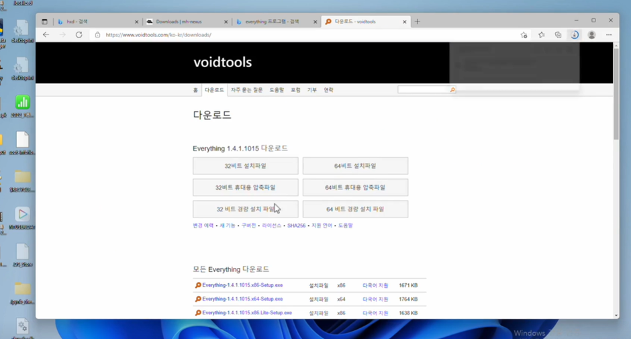Viewport: 631px width, 339px height.
Task: Open the Favorites list icon
Action: click(541, 35)
